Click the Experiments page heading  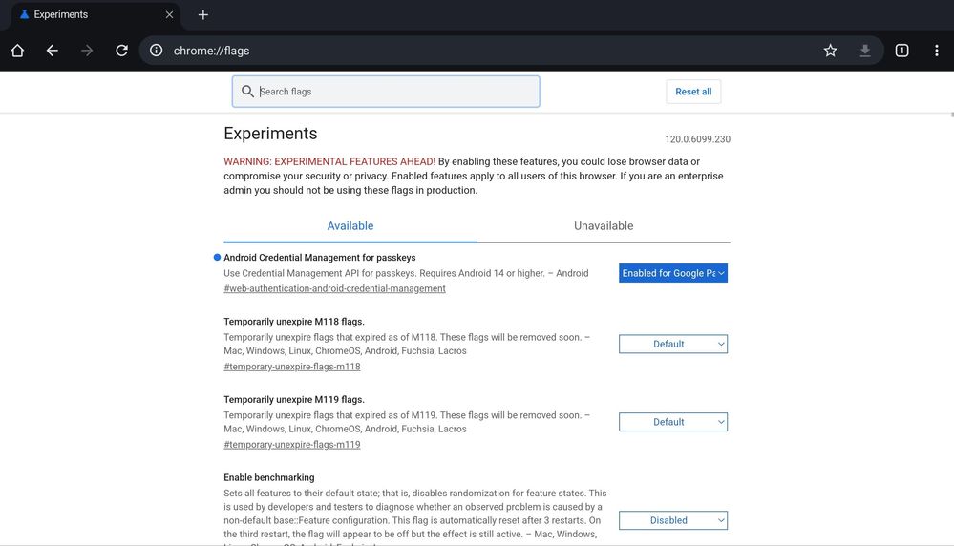tap(271, 133)
